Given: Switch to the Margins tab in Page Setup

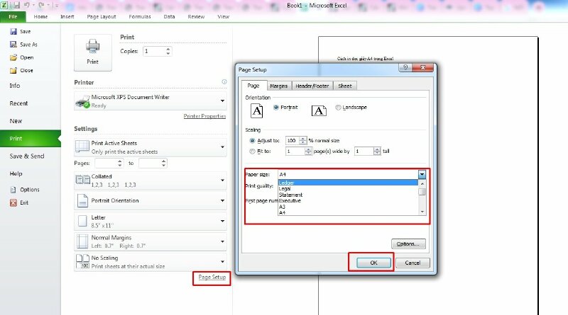Looking at the screenshot, I should pyautogui.click(x=278, y=86).
